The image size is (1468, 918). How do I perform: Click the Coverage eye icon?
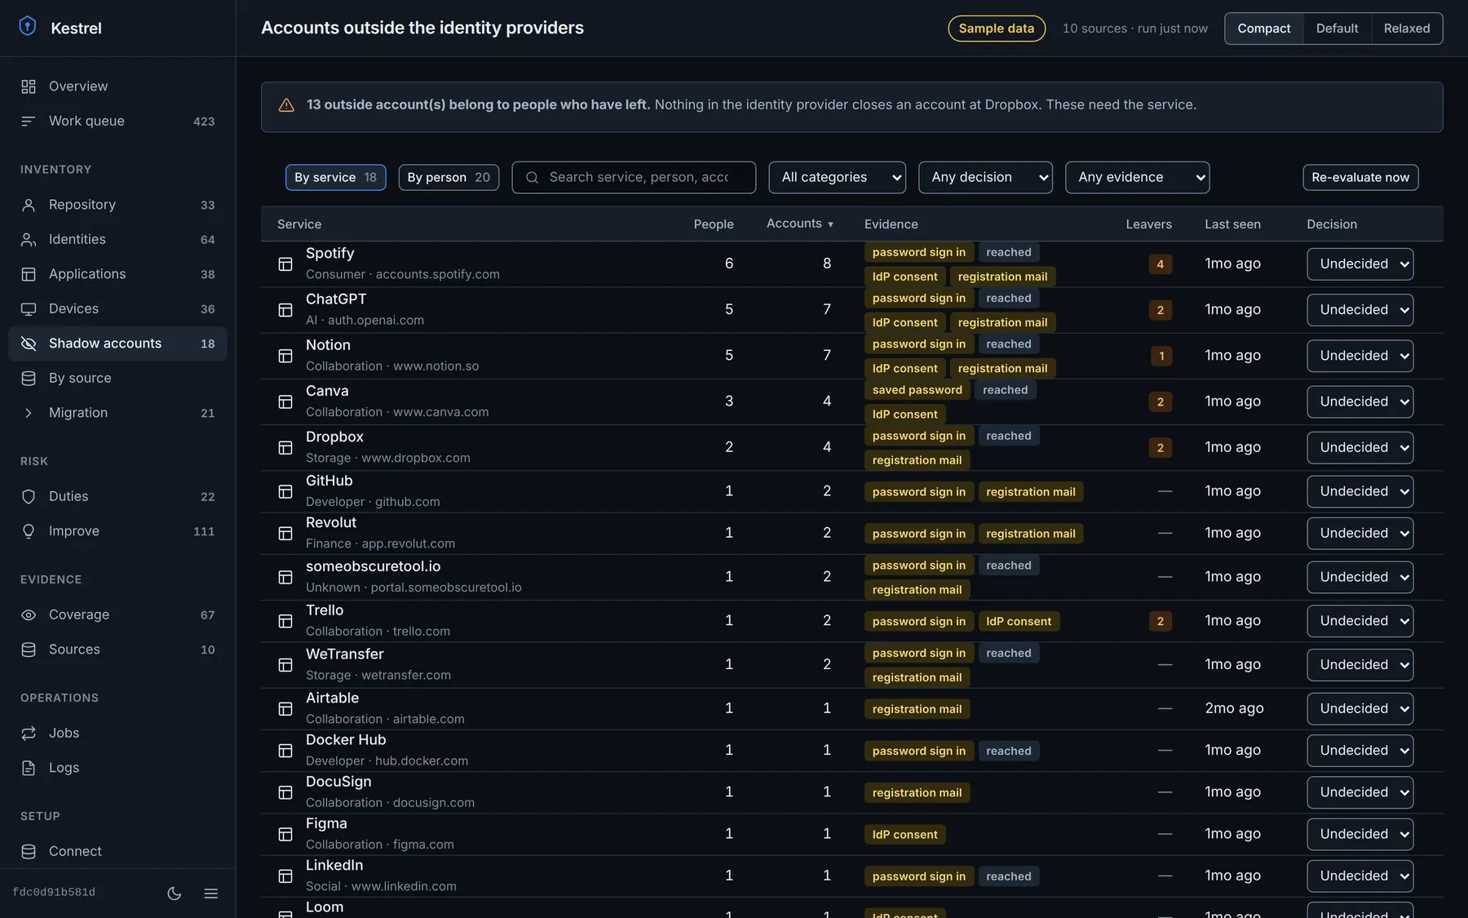[x=29, y=615]
